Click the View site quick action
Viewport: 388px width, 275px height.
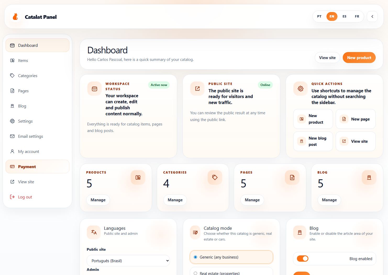[356, 141]
